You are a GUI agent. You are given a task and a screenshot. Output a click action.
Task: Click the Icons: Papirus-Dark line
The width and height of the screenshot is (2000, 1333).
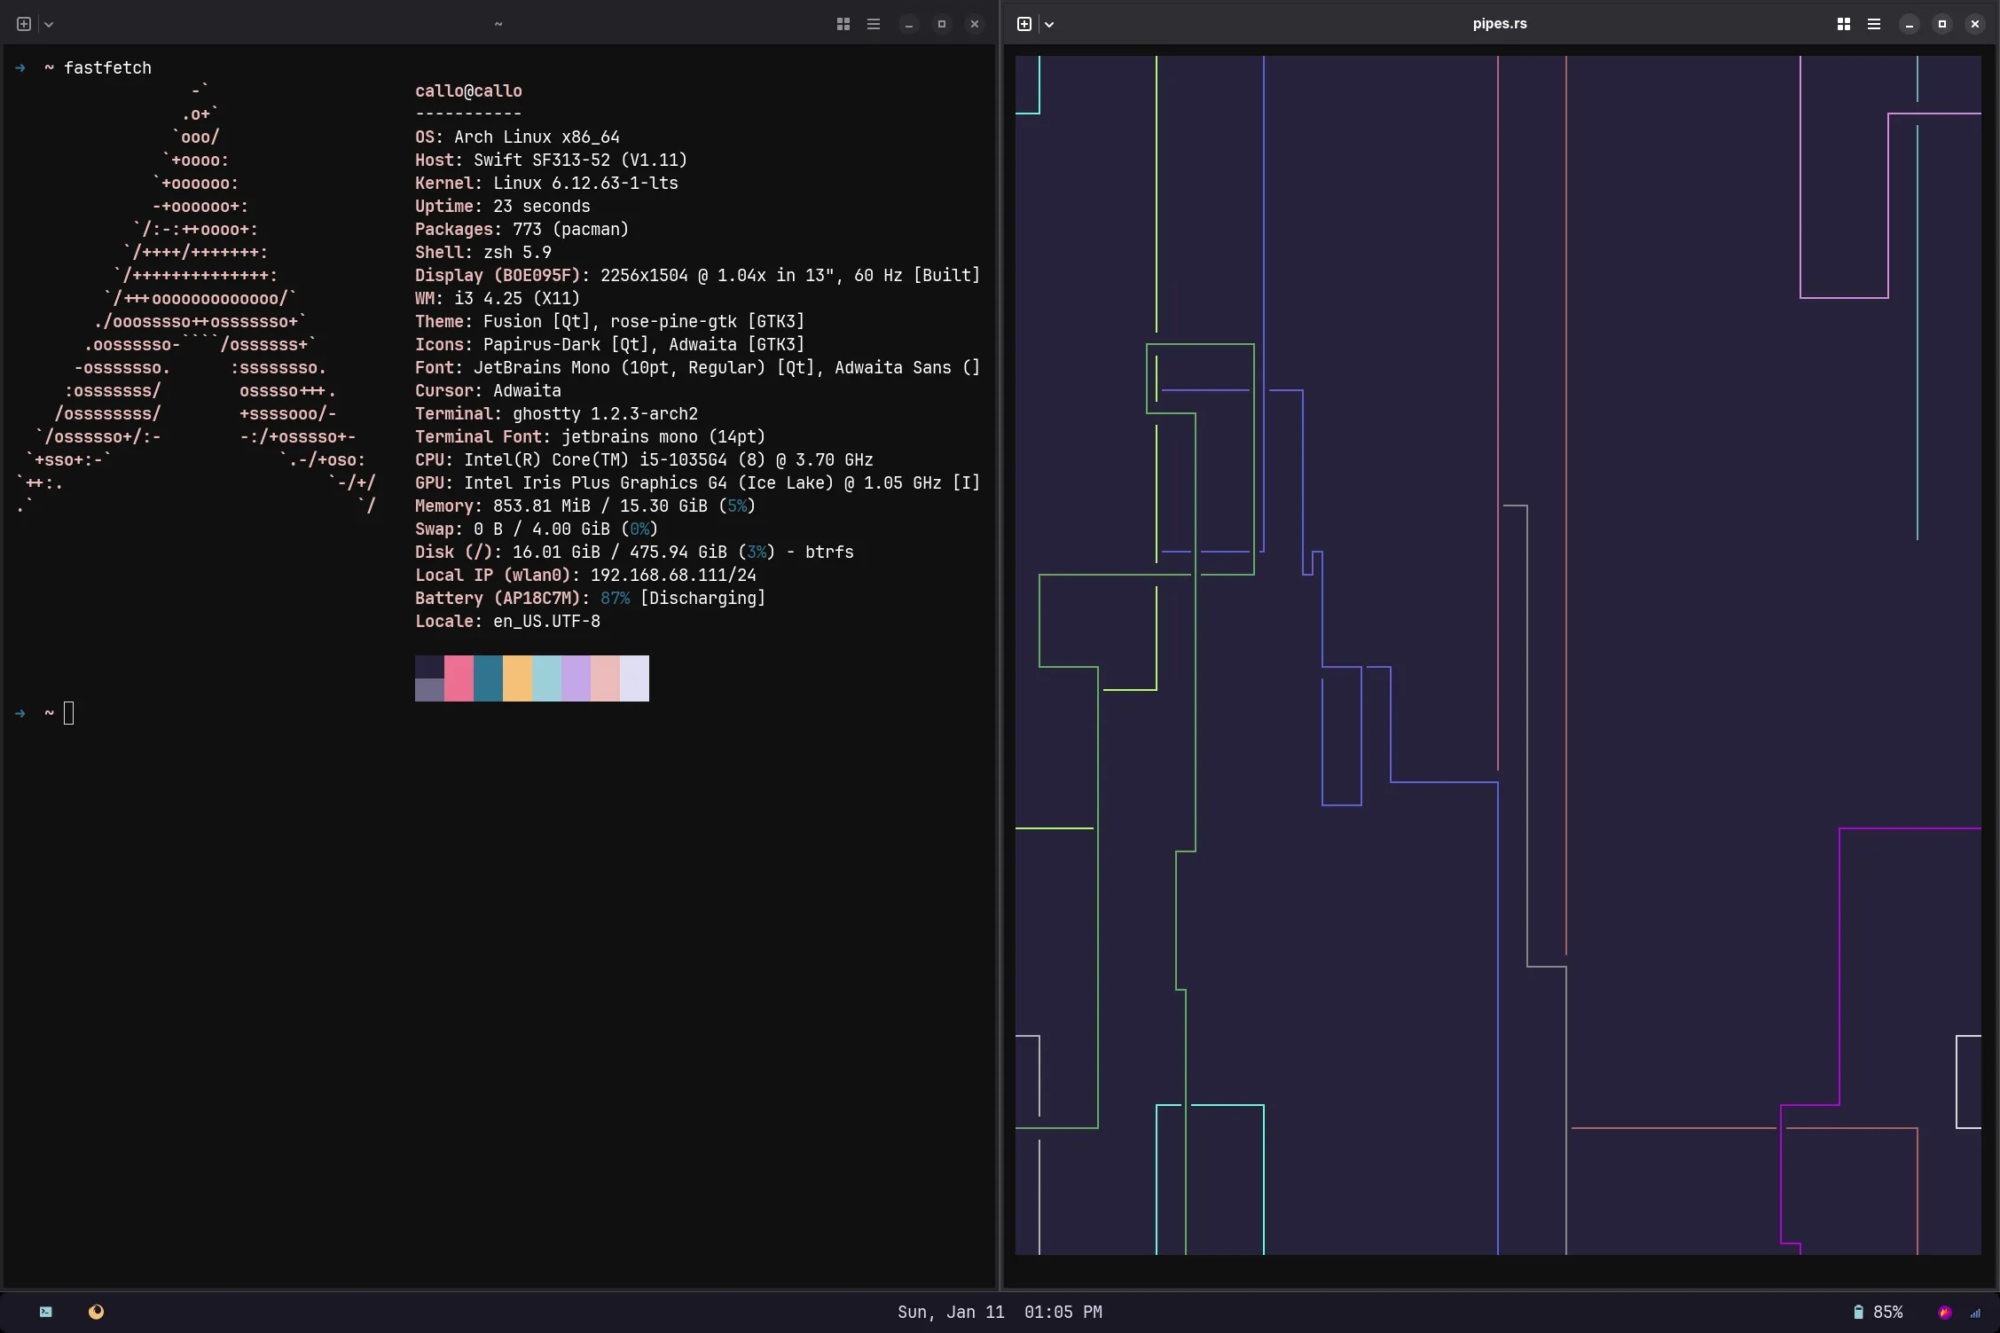[609, 345]
